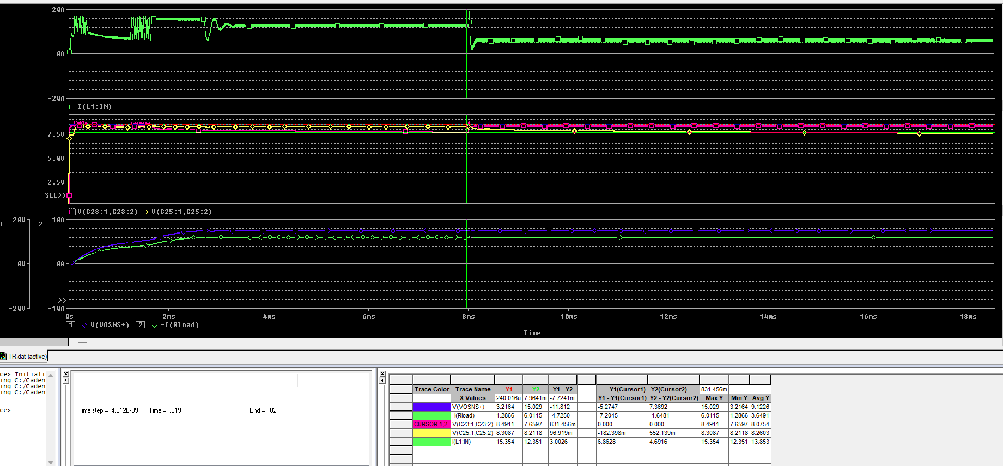Image resolution: width=1003 pixels, height=466 pixels.
Task: Click the -7.7241m X difference cell
Action: click(x=563, y=398)
